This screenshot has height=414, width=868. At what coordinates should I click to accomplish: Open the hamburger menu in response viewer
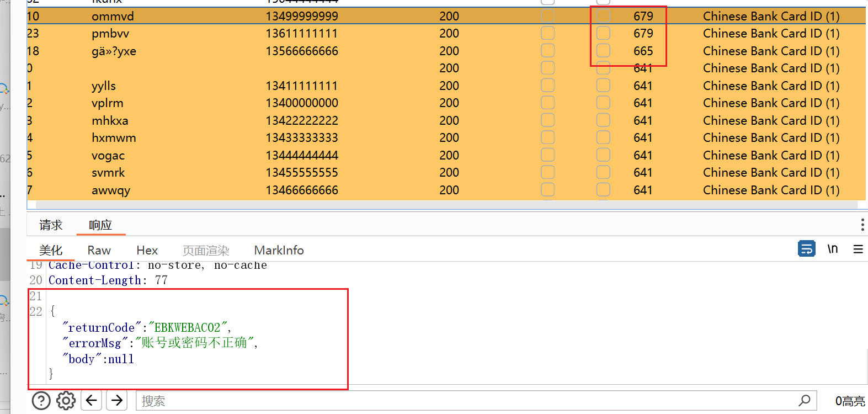858,249
